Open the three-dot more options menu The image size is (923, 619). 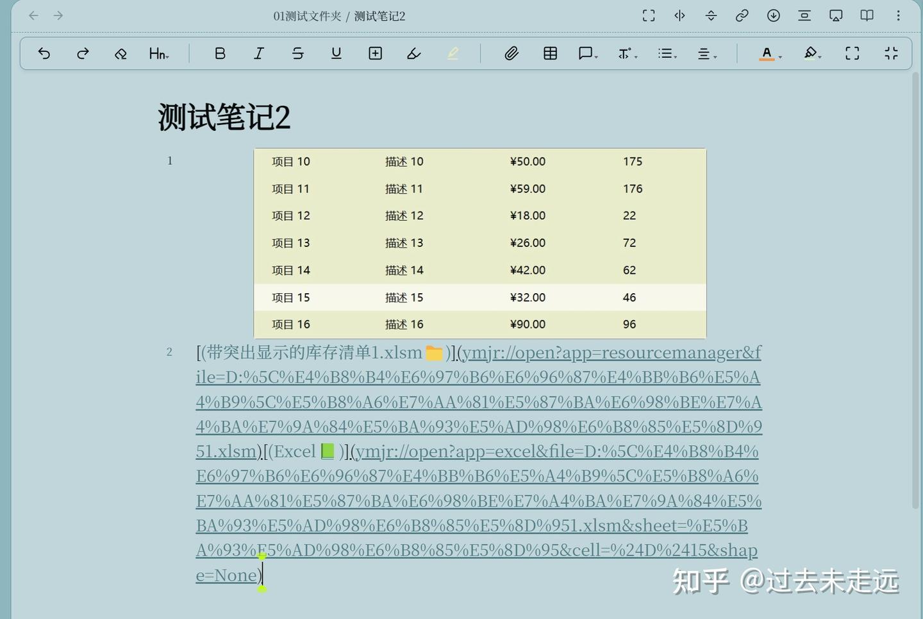(x=899, y=15)
